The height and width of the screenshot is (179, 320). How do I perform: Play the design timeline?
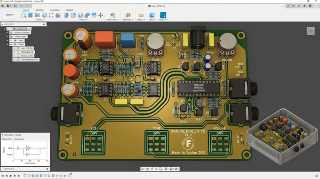(11, 176)
